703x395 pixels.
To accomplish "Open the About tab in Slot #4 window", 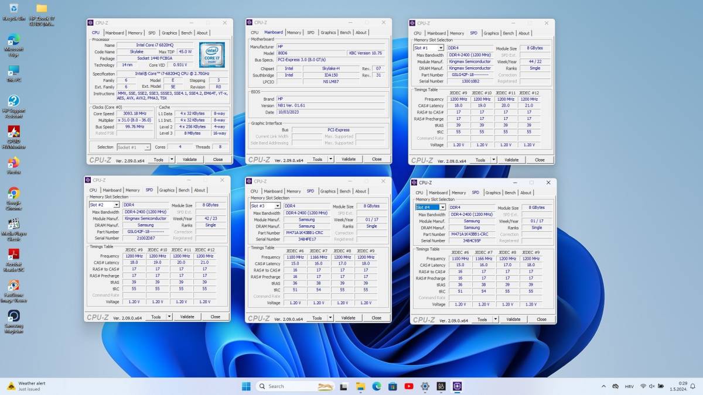I will 526,193.
